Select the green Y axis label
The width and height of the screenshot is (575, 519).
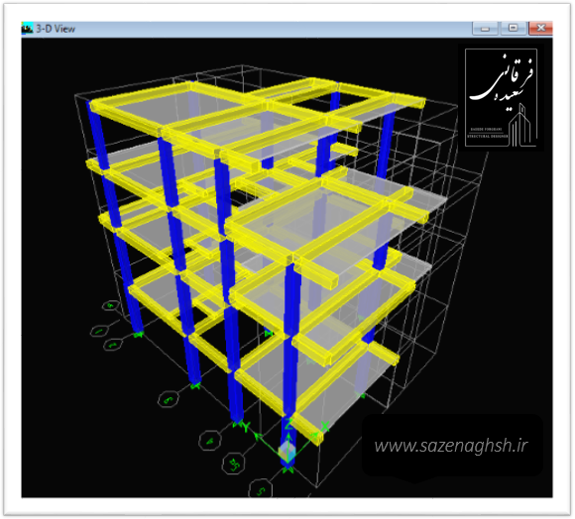(x=246, y=427)
